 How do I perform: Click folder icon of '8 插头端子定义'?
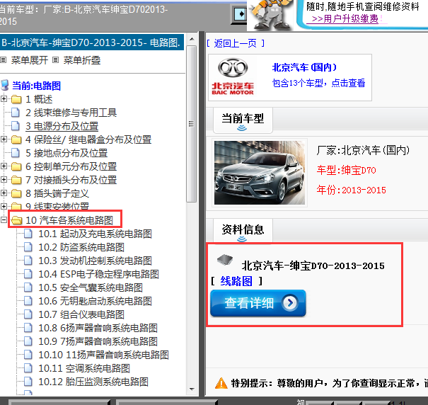[16, 193]
